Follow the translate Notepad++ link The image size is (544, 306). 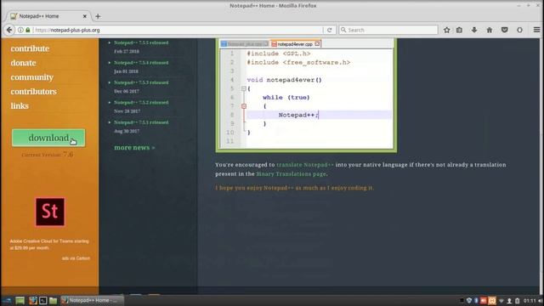click(305, 165)
